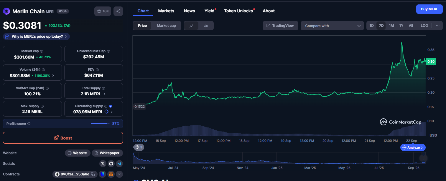
Task: Open the Telegram social link
Action: [119, 164]
